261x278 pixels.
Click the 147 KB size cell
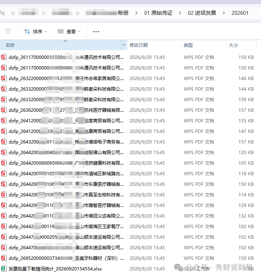click(246, 131)
